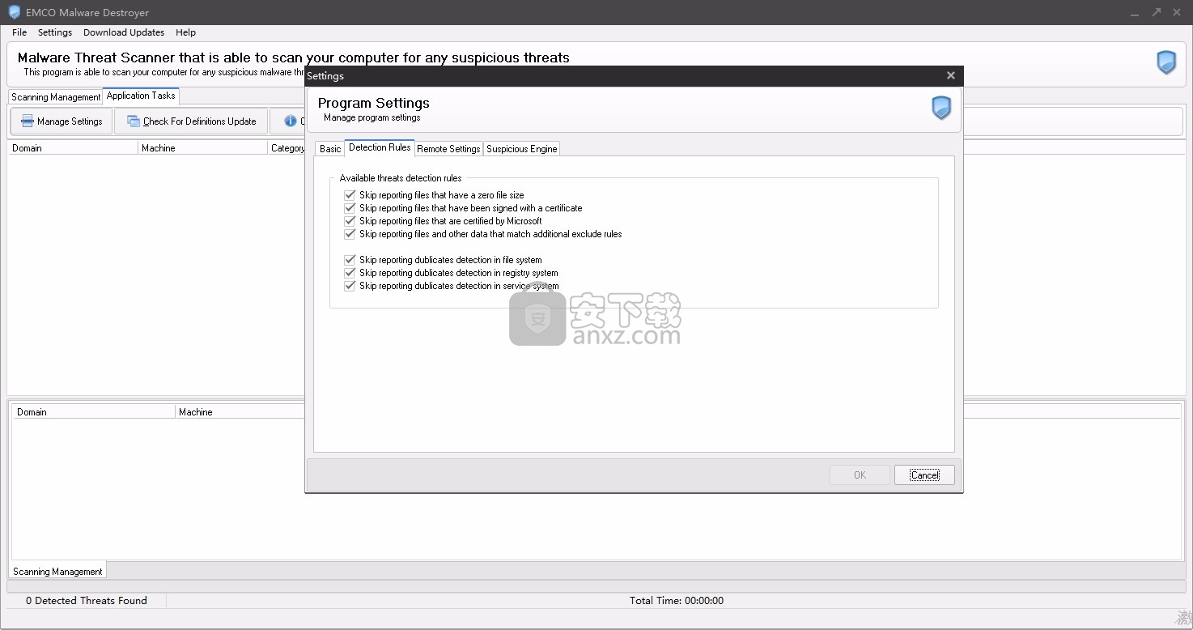
Task: Switch to the Remote Settings tab
Action: (x=448, y=149)
